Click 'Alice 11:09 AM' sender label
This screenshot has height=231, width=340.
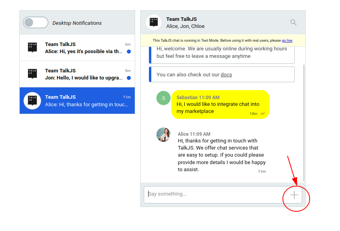194,134
